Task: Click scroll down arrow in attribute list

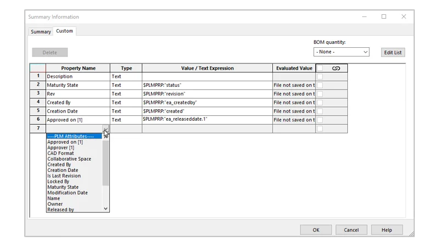Action: (x=106, y=209)
